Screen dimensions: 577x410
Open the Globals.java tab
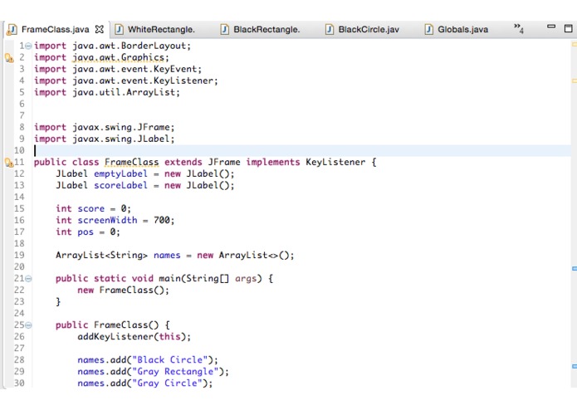point(457,29)
